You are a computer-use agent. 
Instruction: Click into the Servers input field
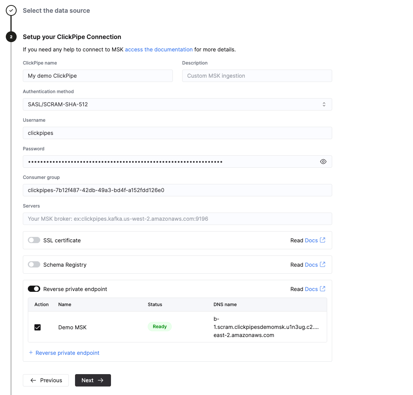[x=177, y=218]
